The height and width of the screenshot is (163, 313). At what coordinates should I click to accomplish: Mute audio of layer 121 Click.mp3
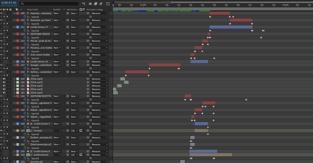click(x=4, y=86)
